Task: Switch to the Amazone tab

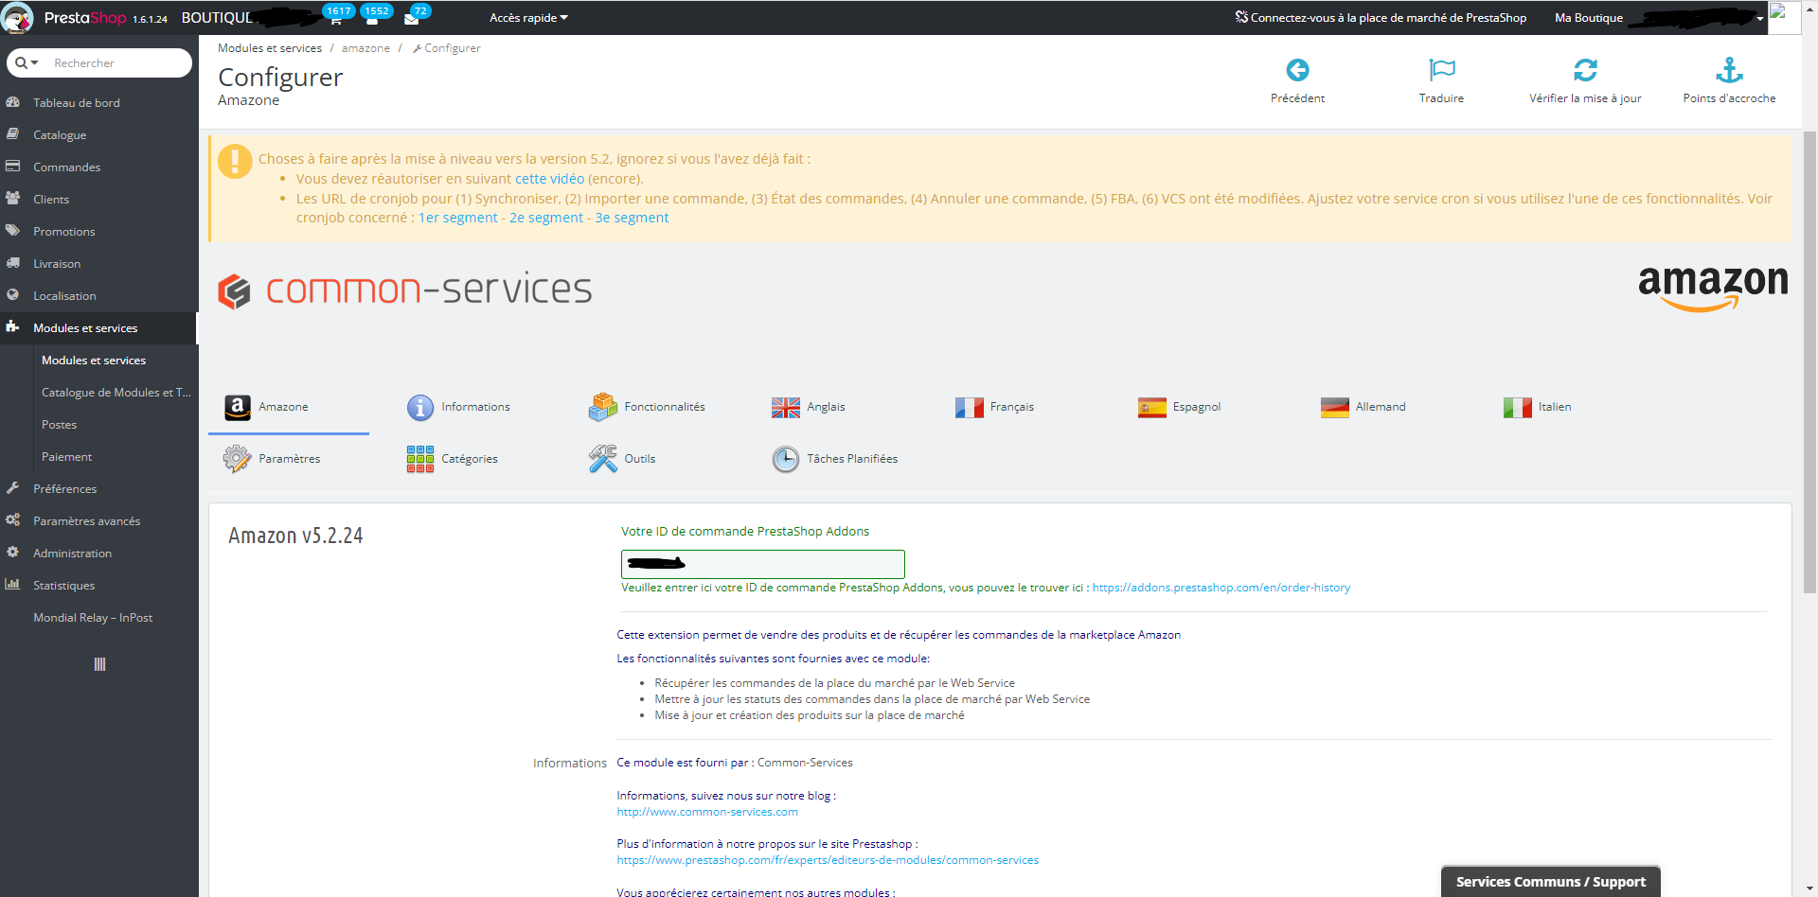Action: coord(289,407)
